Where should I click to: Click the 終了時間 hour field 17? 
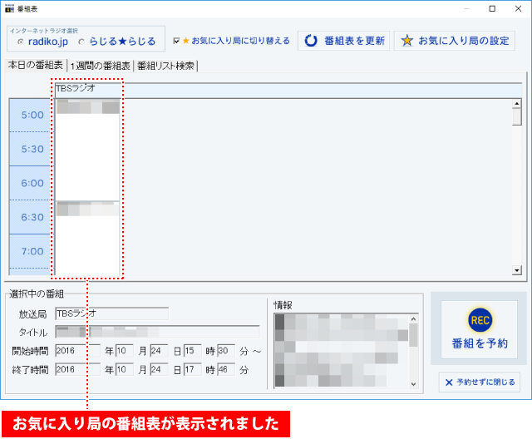(x=192, y=369)
